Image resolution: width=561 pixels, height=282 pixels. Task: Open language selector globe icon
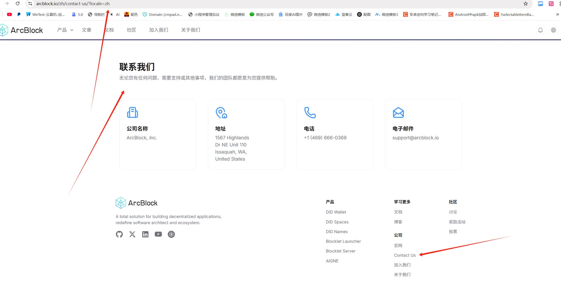coord(554,30)
